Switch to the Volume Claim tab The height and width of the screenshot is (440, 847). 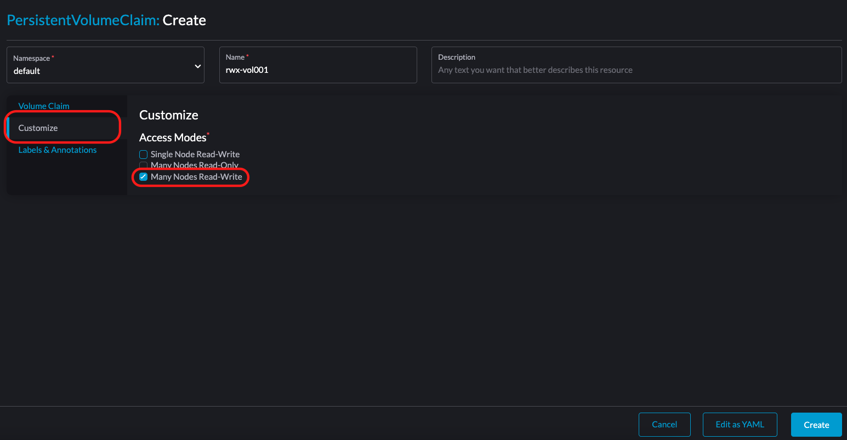tap(44, 106)
